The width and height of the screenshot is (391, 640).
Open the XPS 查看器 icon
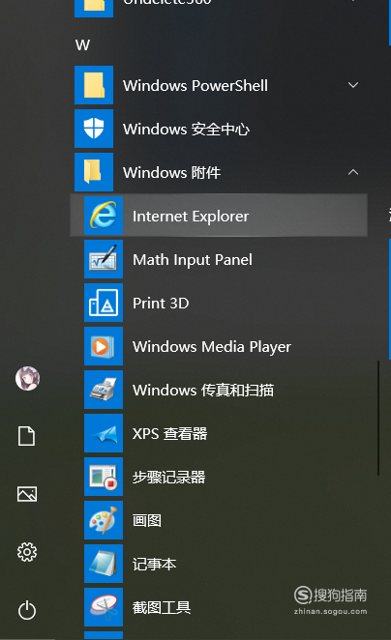104,433
